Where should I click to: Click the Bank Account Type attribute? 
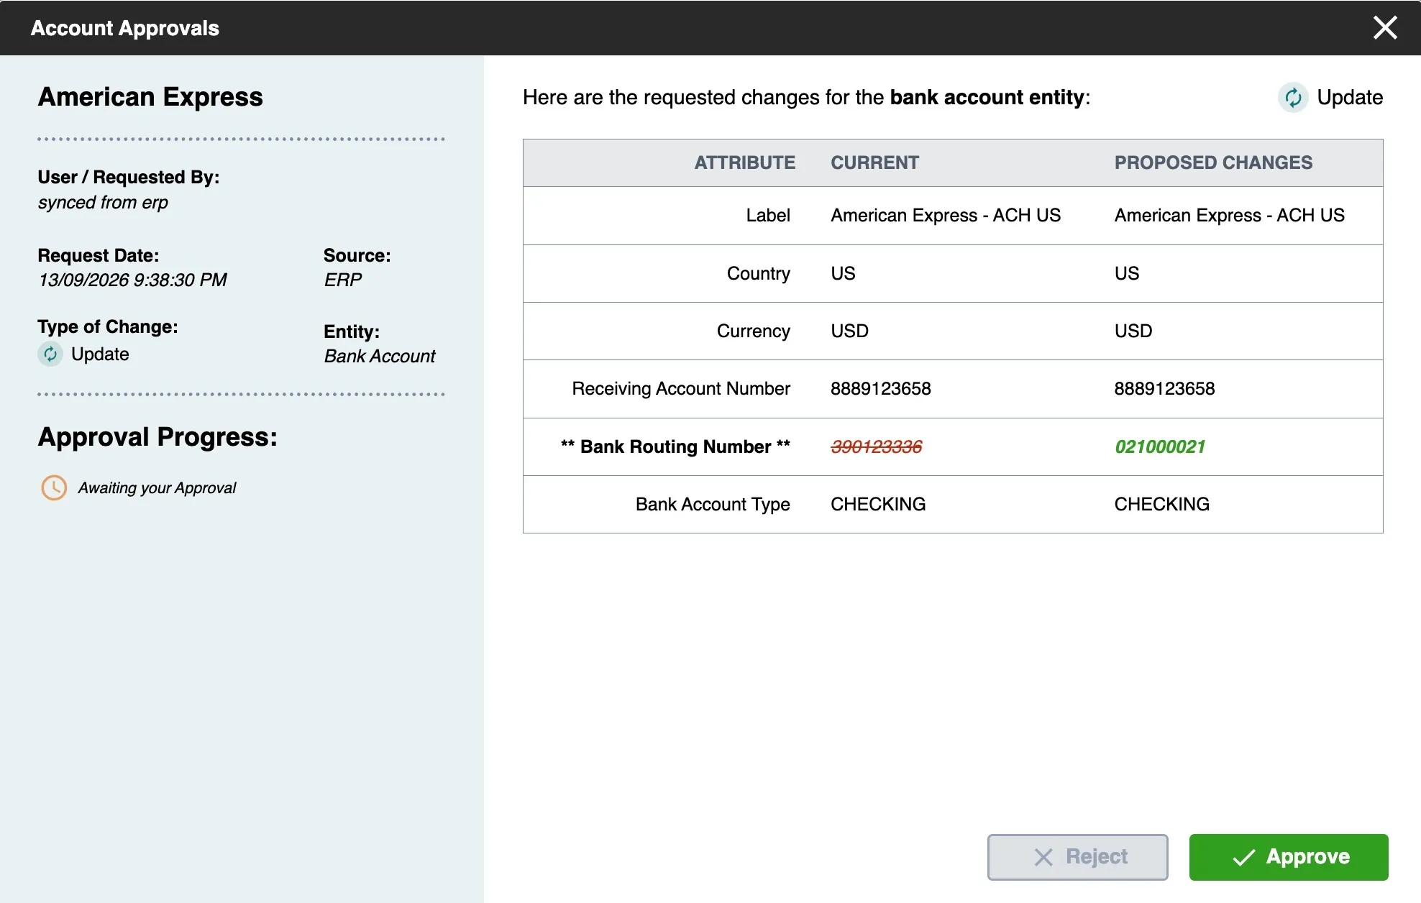(x=713, y=504)
